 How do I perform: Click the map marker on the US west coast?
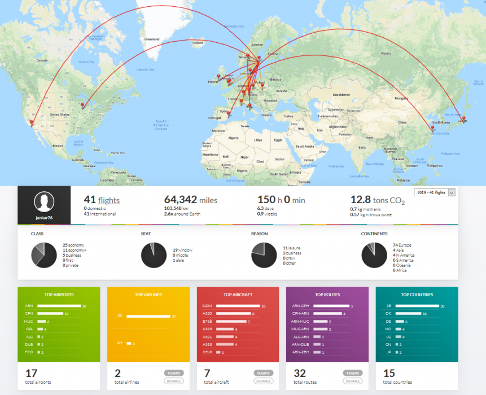coord(32,121)
